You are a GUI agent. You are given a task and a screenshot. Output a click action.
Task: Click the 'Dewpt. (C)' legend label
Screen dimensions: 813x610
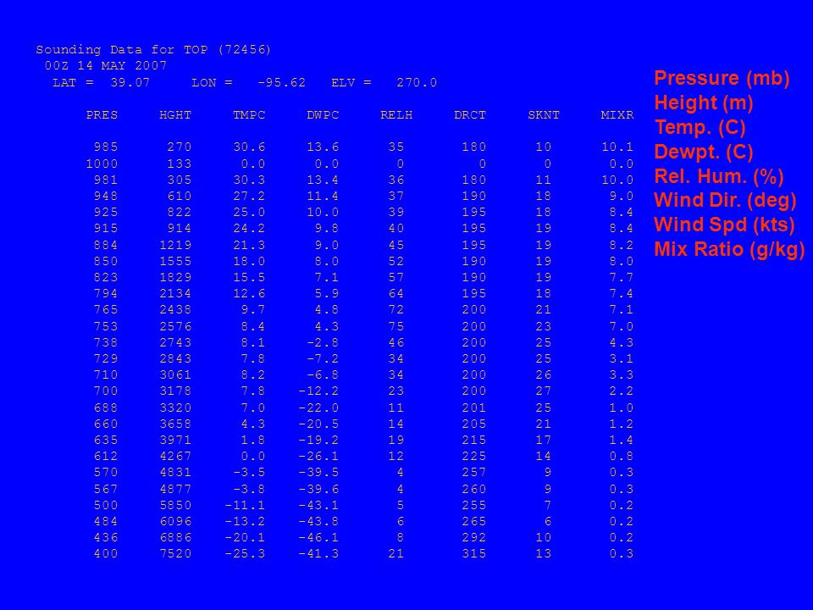point(704,152)
